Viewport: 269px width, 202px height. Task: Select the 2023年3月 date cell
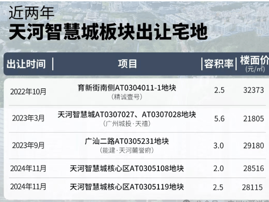28,118
